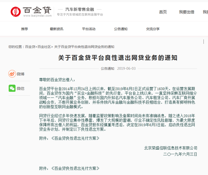Click the breadcrumb's current page title text
This screenshot has height=175, width=208.
click(x=84, y=47)
